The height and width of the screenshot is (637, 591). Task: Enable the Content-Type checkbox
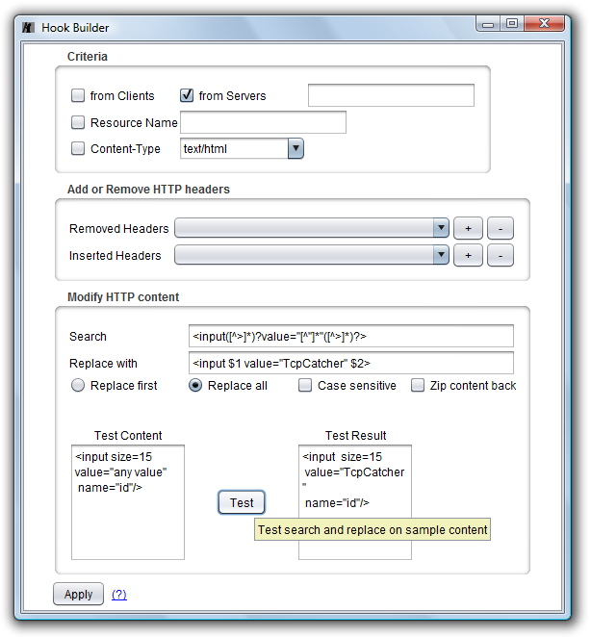(x=78, y=149)
